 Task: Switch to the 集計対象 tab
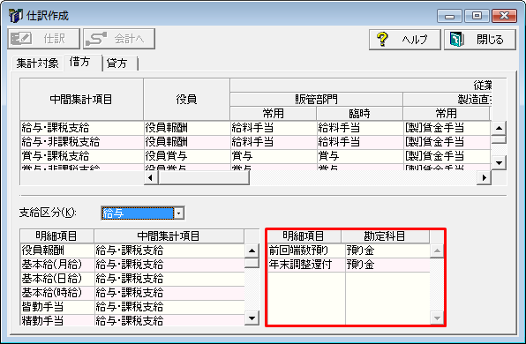[x=38, y=63]
